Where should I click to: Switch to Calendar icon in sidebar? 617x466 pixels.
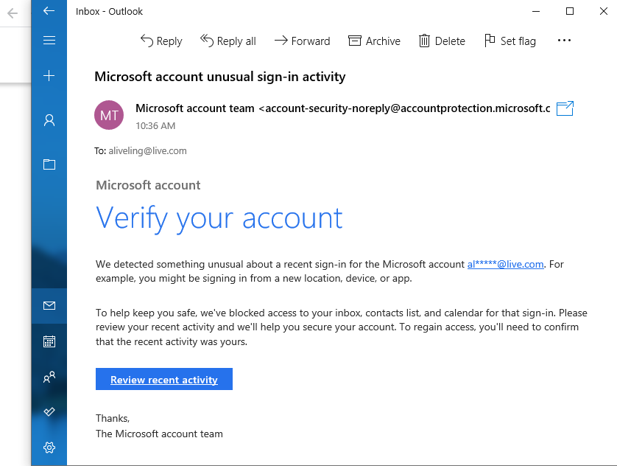(x=49, y=341)
